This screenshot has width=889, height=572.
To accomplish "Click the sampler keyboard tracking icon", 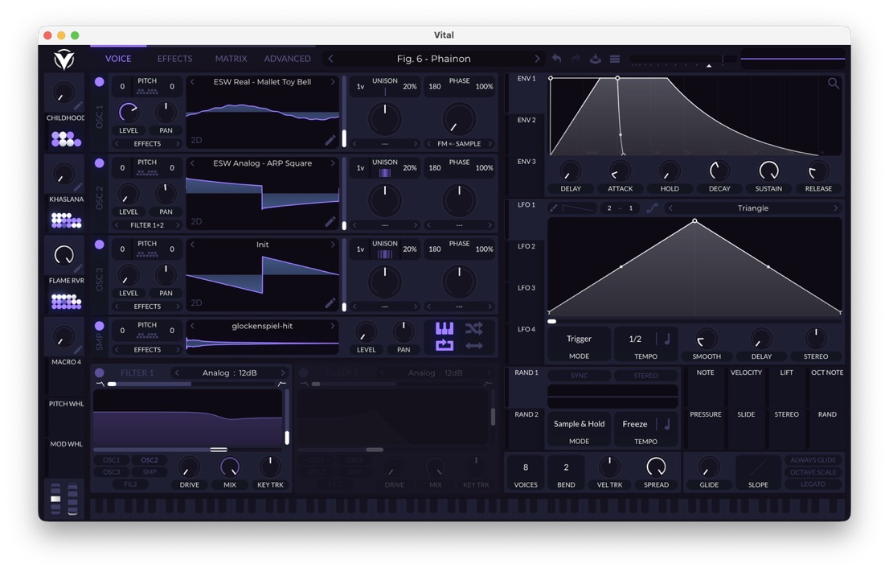I will [444, 328].
